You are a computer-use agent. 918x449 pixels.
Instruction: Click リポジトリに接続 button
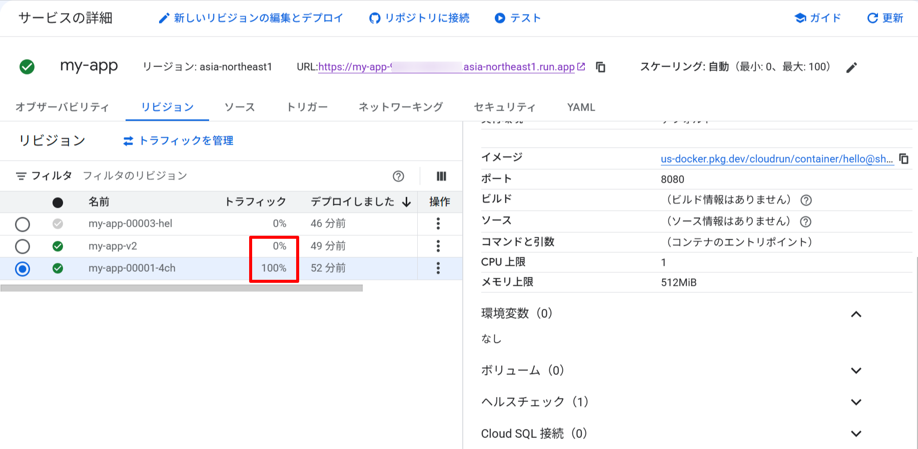click(419, 18)
